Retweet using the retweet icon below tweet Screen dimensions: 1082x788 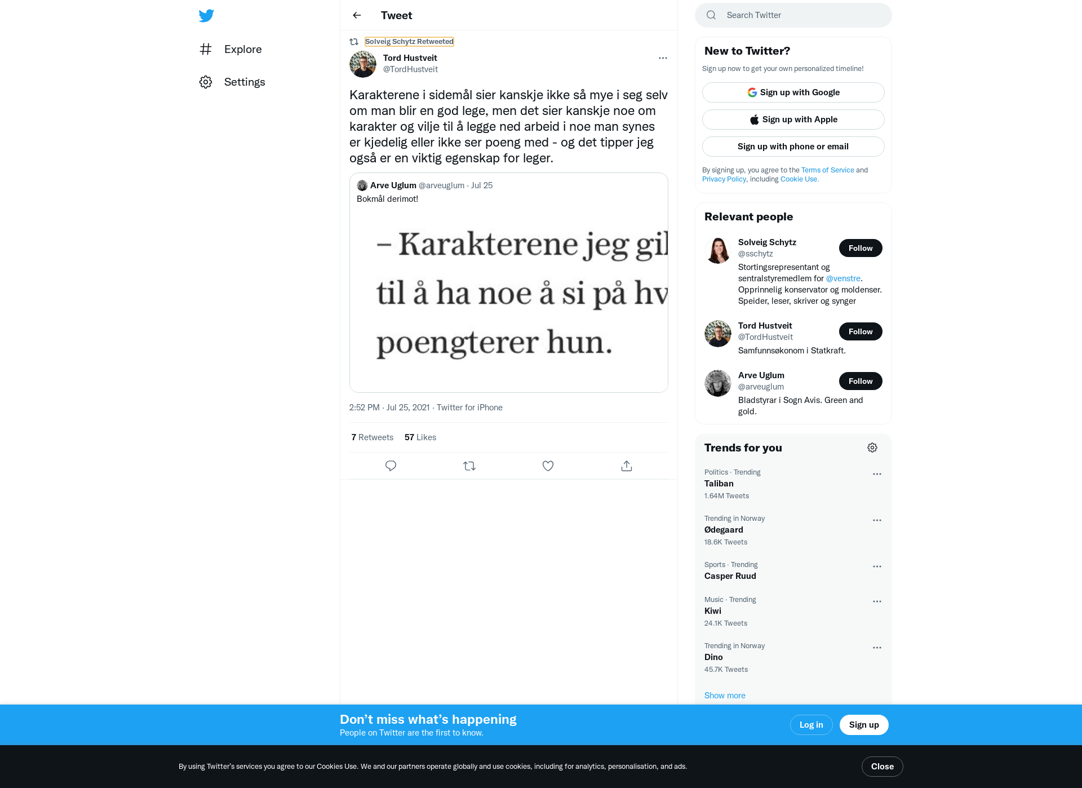coord(469,466)
